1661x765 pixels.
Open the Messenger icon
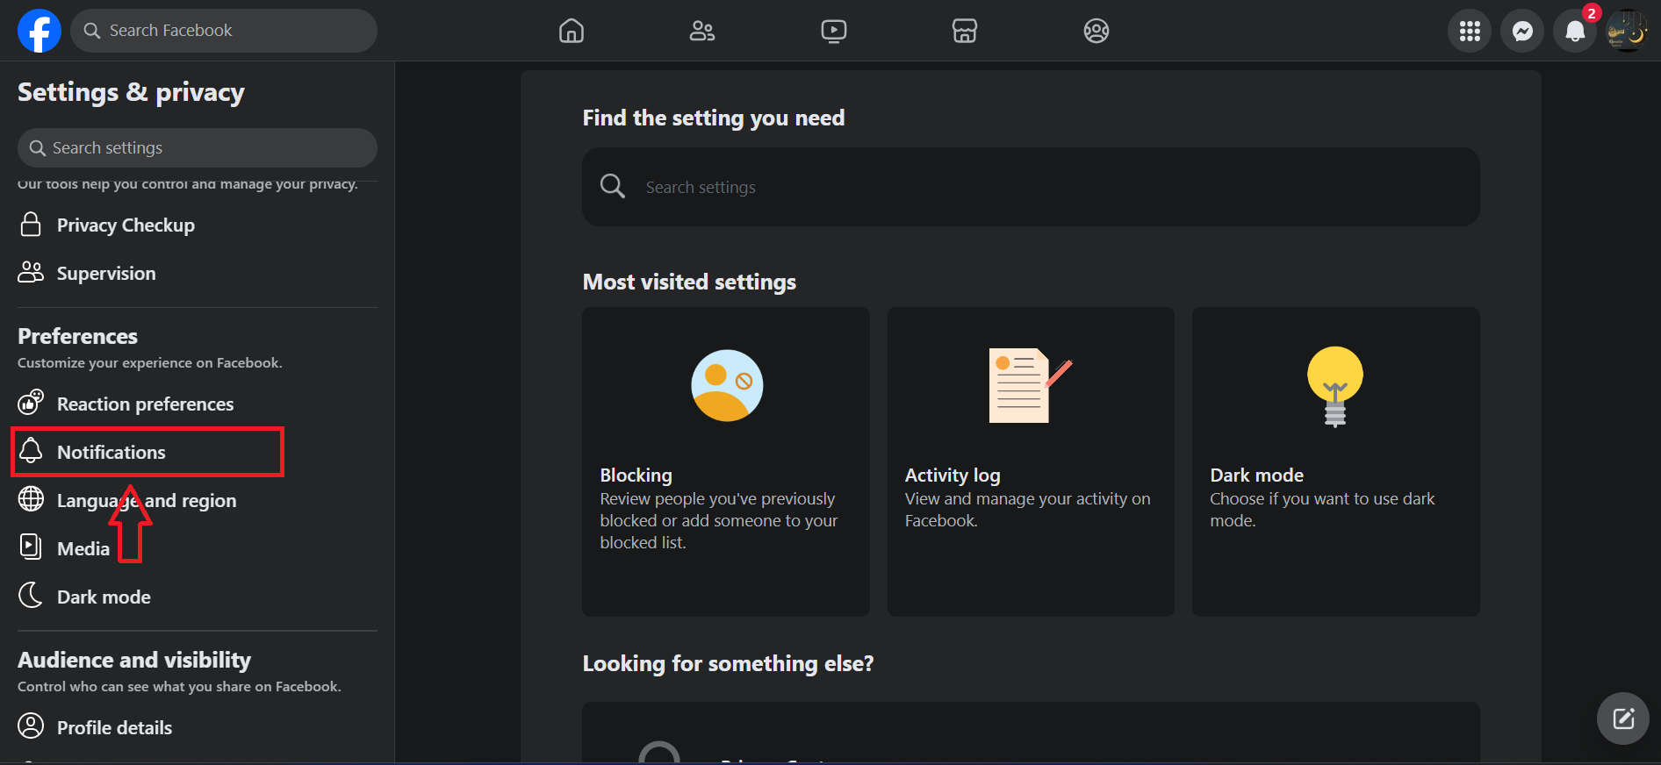(1522, 32)
